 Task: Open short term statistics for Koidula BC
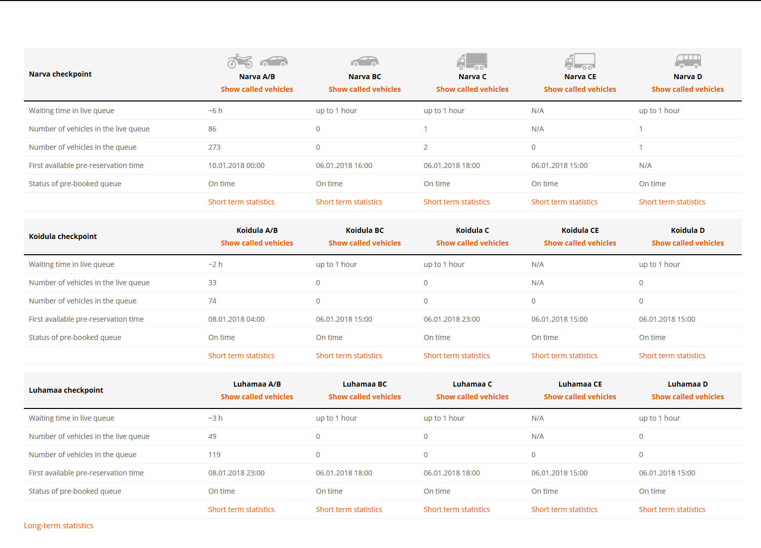[x=349, y=356]
